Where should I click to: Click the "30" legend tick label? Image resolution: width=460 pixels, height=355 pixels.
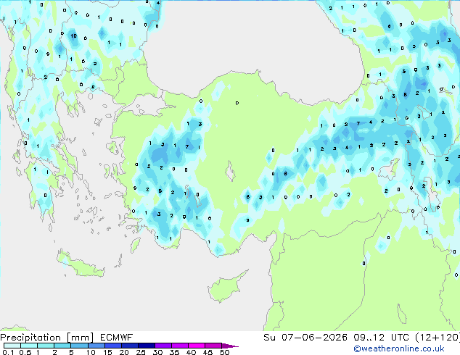click(x=157, y=352)
